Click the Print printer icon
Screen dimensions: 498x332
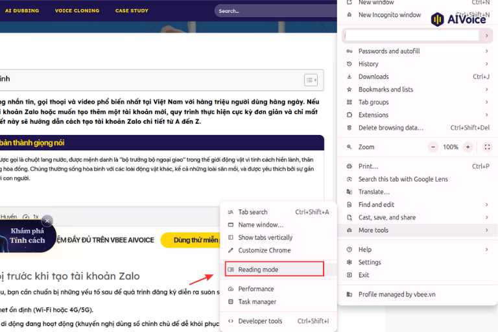tap(350, 166)
